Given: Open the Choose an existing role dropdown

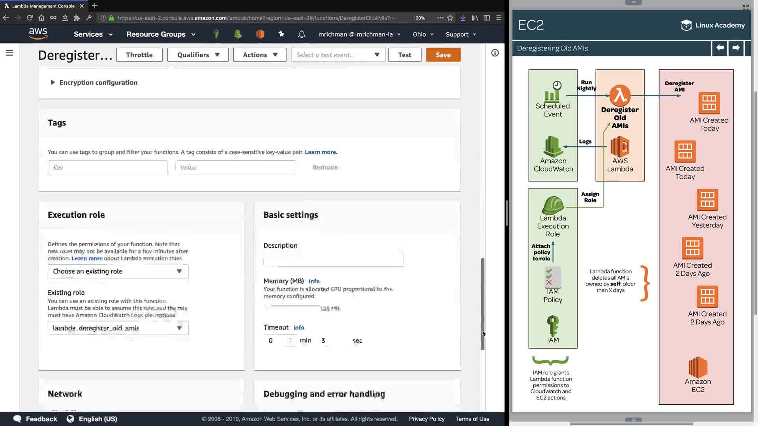Looking at the screenshot, I should tap(118, 271).
